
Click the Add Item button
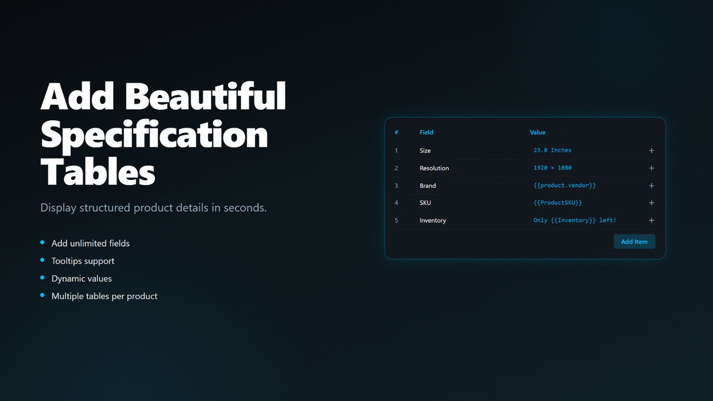pyautogui.click(x=634, y=242)
